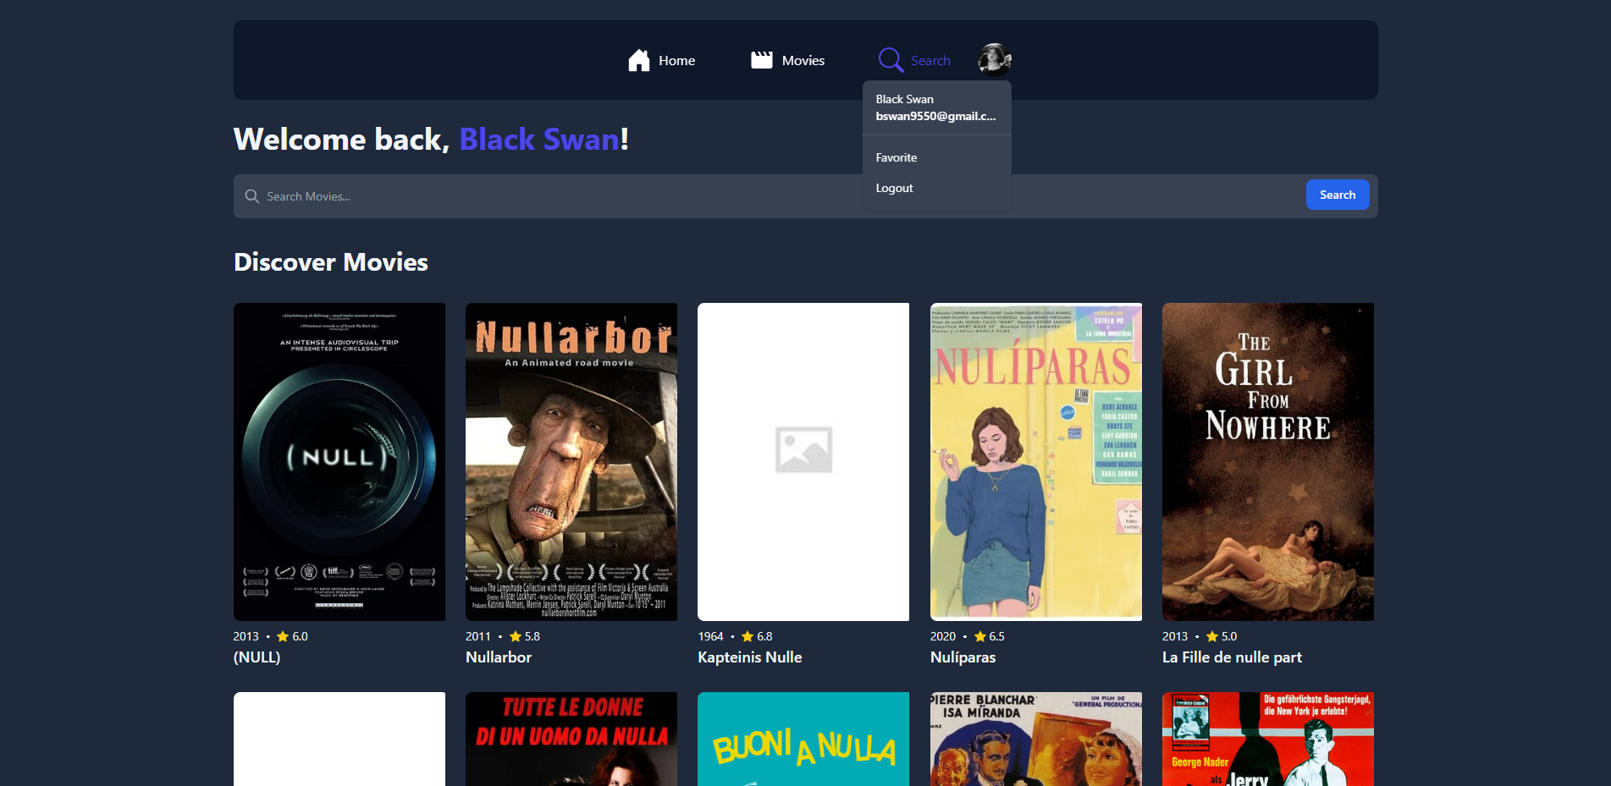Viewport: 1611px width, 786px height.
Task: Click the highlighted Black Swan name in welcome heading
Action: [539, 140]
